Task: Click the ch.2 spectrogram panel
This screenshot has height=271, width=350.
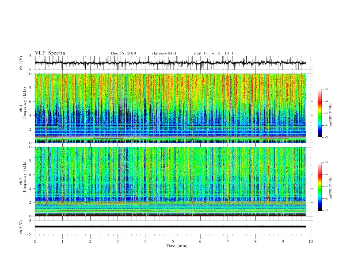Action: tap(171, 182)
